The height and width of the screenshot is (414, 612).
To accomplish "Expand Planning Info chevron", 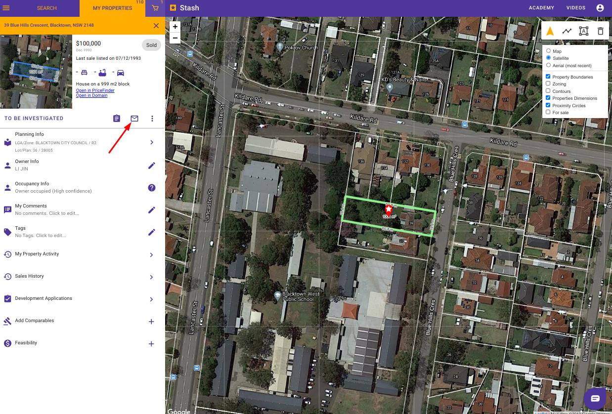I will click(x=152, y=142).
